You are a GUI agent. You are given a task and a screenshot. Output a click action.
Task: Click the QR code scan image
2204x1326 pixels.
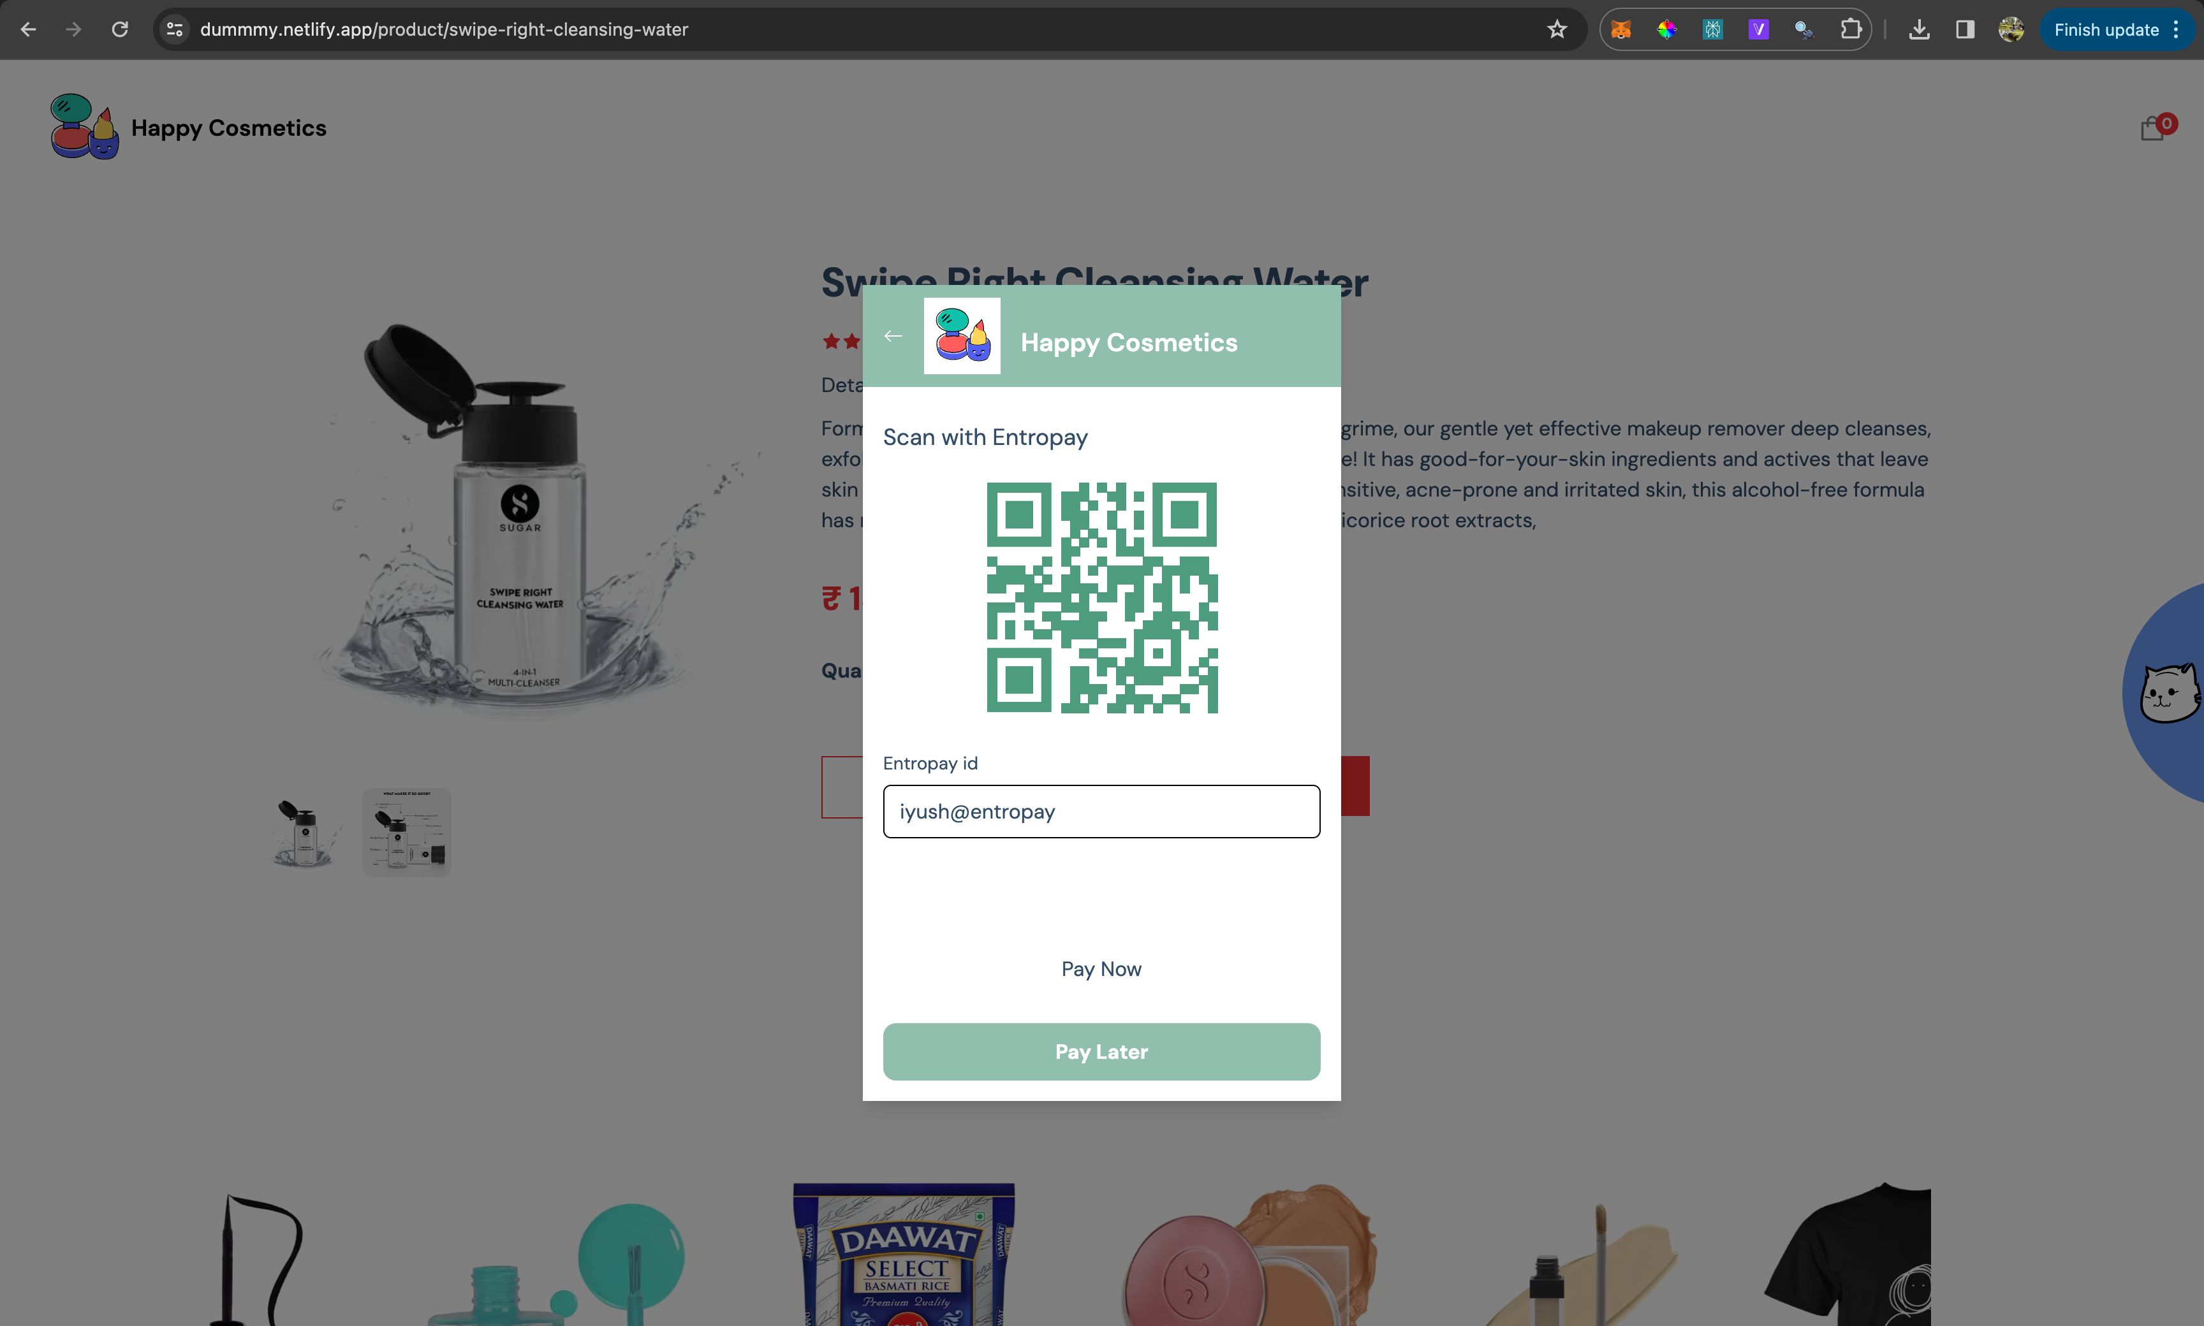point(1102,596)
